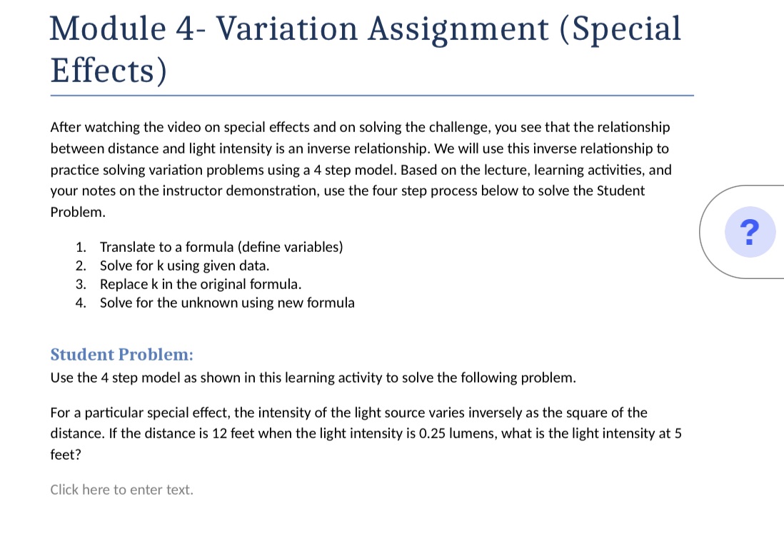
Task: Select list item 1 Translate to a formula
Action: click(x=221, y=247)
